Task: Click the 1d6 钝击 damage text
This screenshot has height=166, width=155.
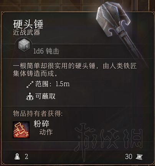Action: click(x=46, y=51)
